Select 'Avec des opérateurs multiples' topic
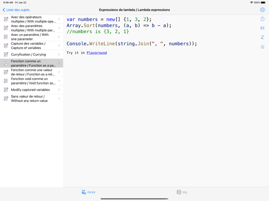 point(32,19)
